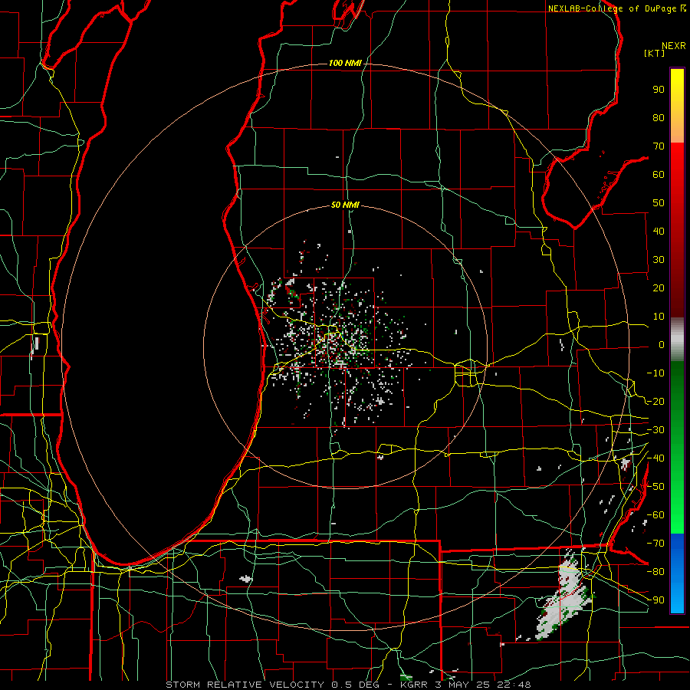This screenshot has width=690, height=690.
Task: Click the 30 value on the velocity scale
Action: pyautogui.click(x=659, y=260)
